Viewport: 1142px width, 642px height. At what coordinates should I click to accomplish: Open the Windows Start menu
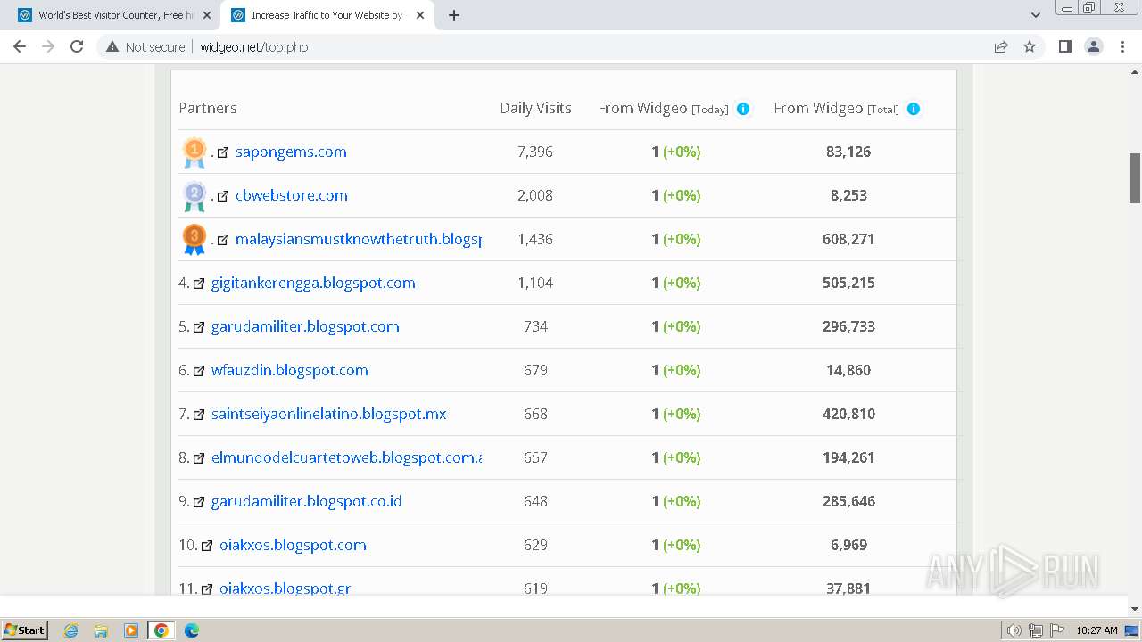coord(24,630)
